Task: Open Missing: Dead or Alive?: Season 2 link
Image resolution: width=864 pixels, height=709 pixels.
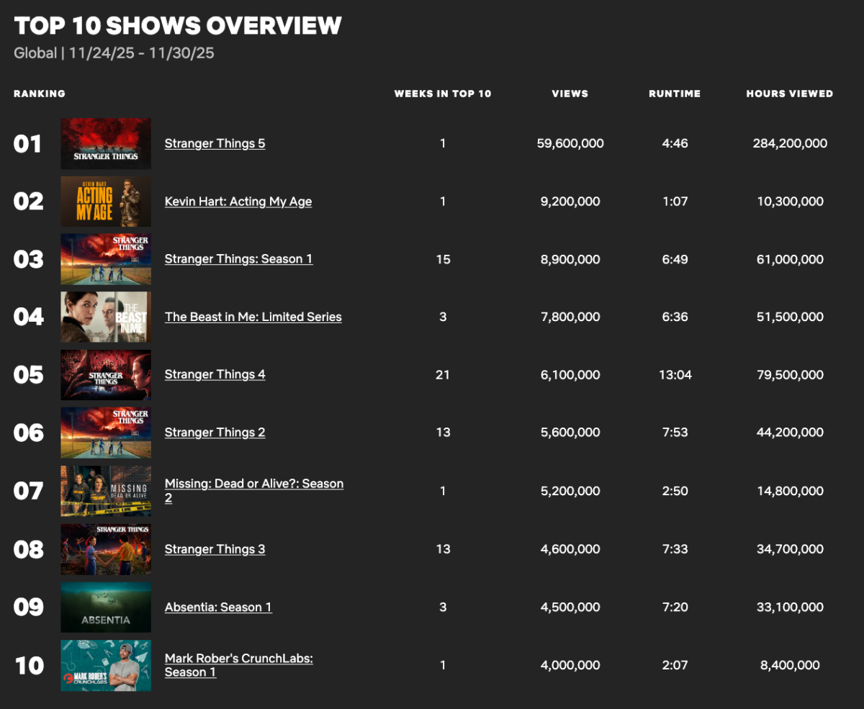Action: (253, 484)
